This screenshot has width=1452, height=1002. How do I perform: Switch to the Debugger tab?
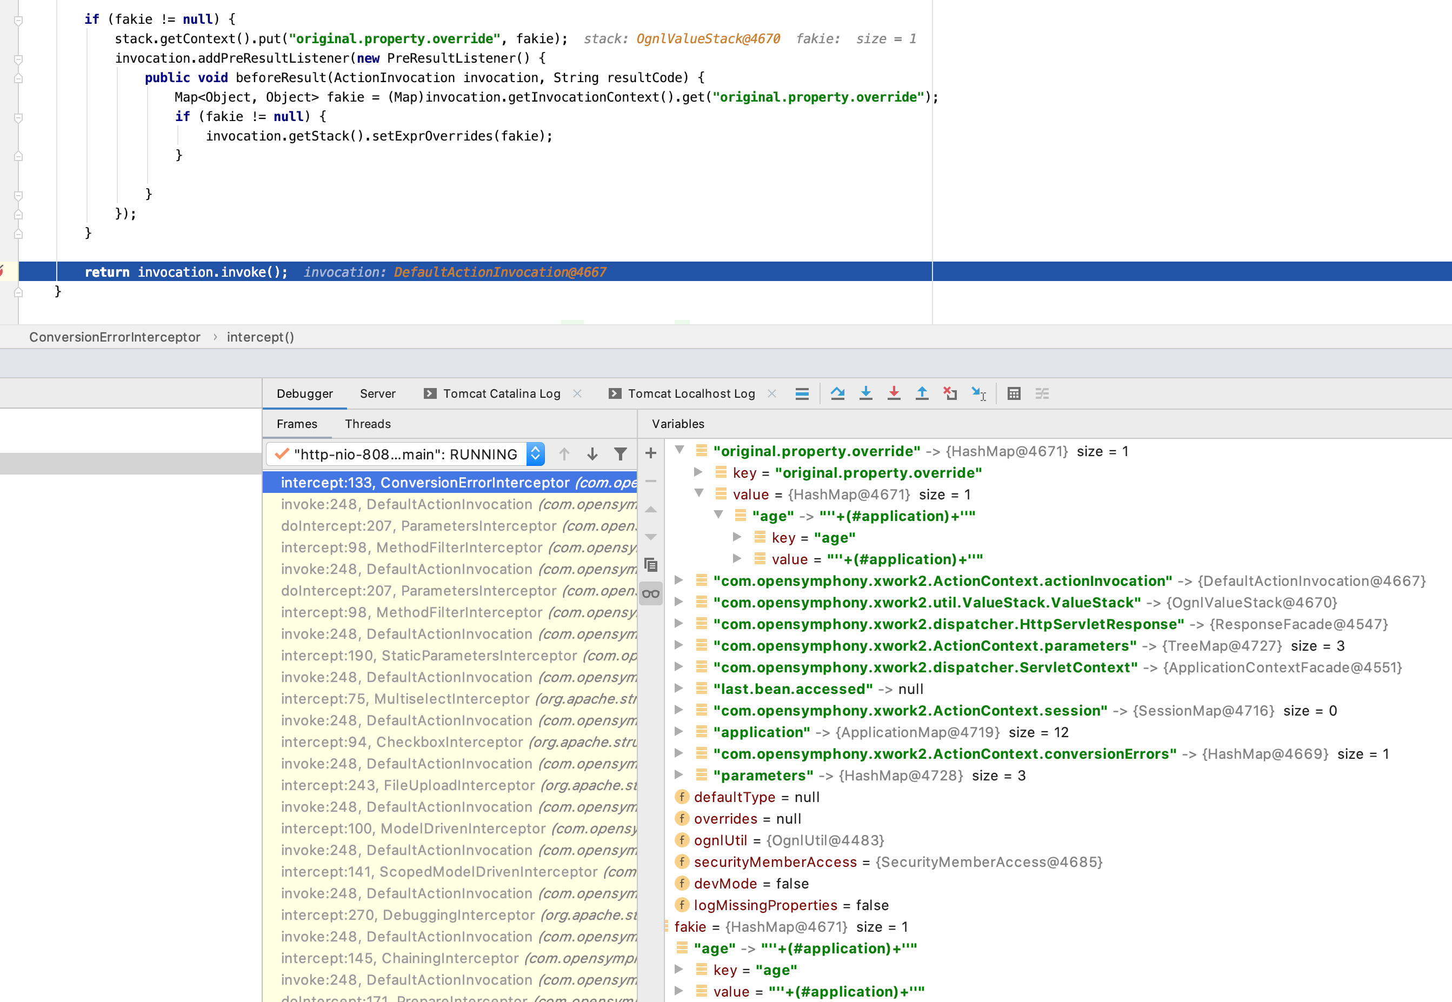point(304,393)
